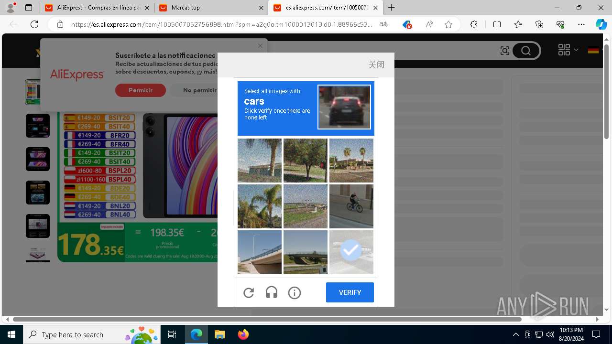612x344 pixels.
Task: Open the German flag country selector
Action: pos(593,50)
